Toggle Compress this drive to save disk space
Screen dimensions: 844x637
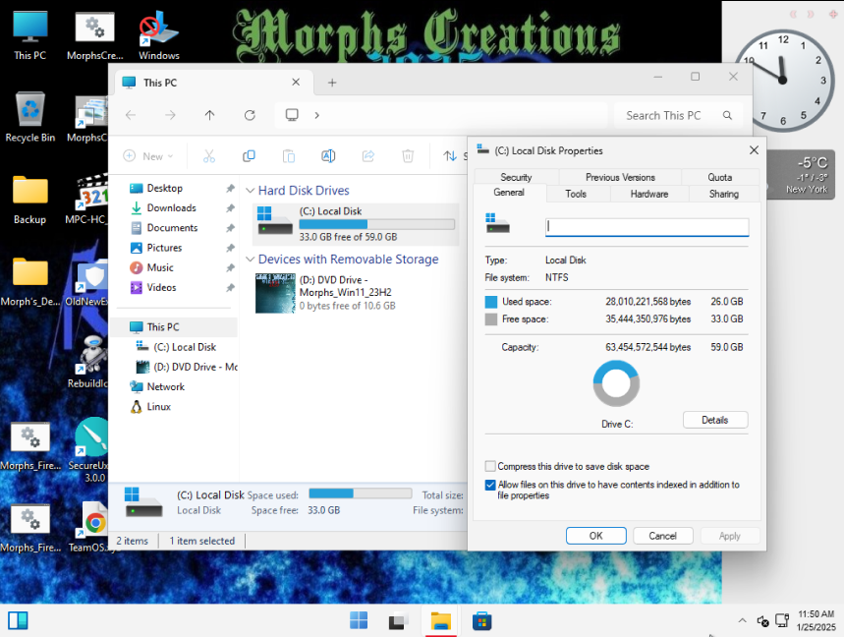[x=490, y=466]
